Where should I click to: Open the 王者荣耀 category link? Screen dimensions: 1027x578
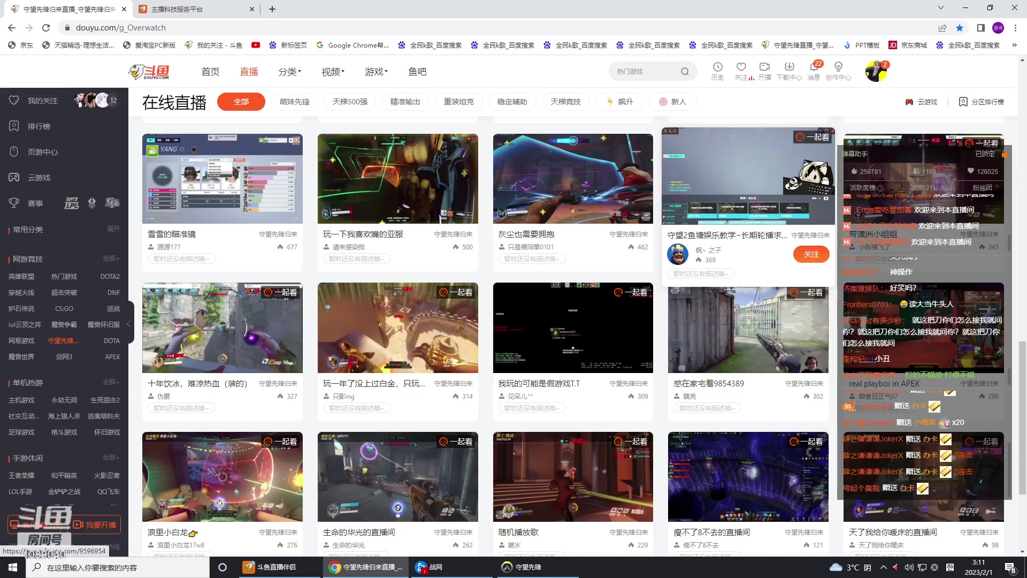pos(21,476)
